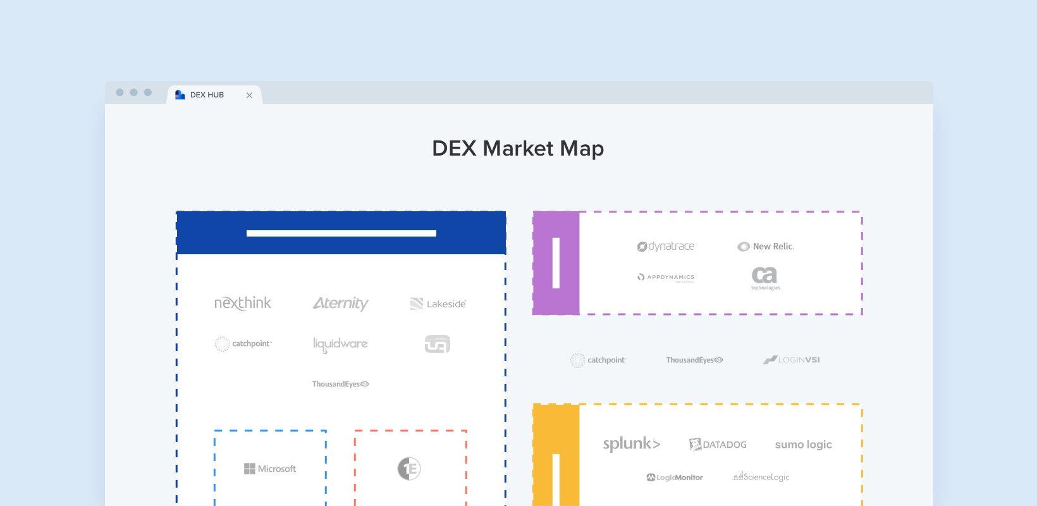Select the DEX HUB browser tab

pos(214,95)
